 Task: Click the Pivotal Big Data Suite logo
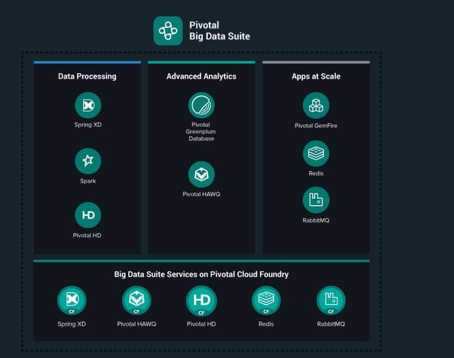168,30
